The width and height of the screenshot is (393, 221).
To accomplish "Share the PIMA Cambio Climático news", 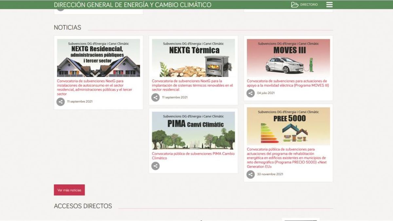I will 156,166.
